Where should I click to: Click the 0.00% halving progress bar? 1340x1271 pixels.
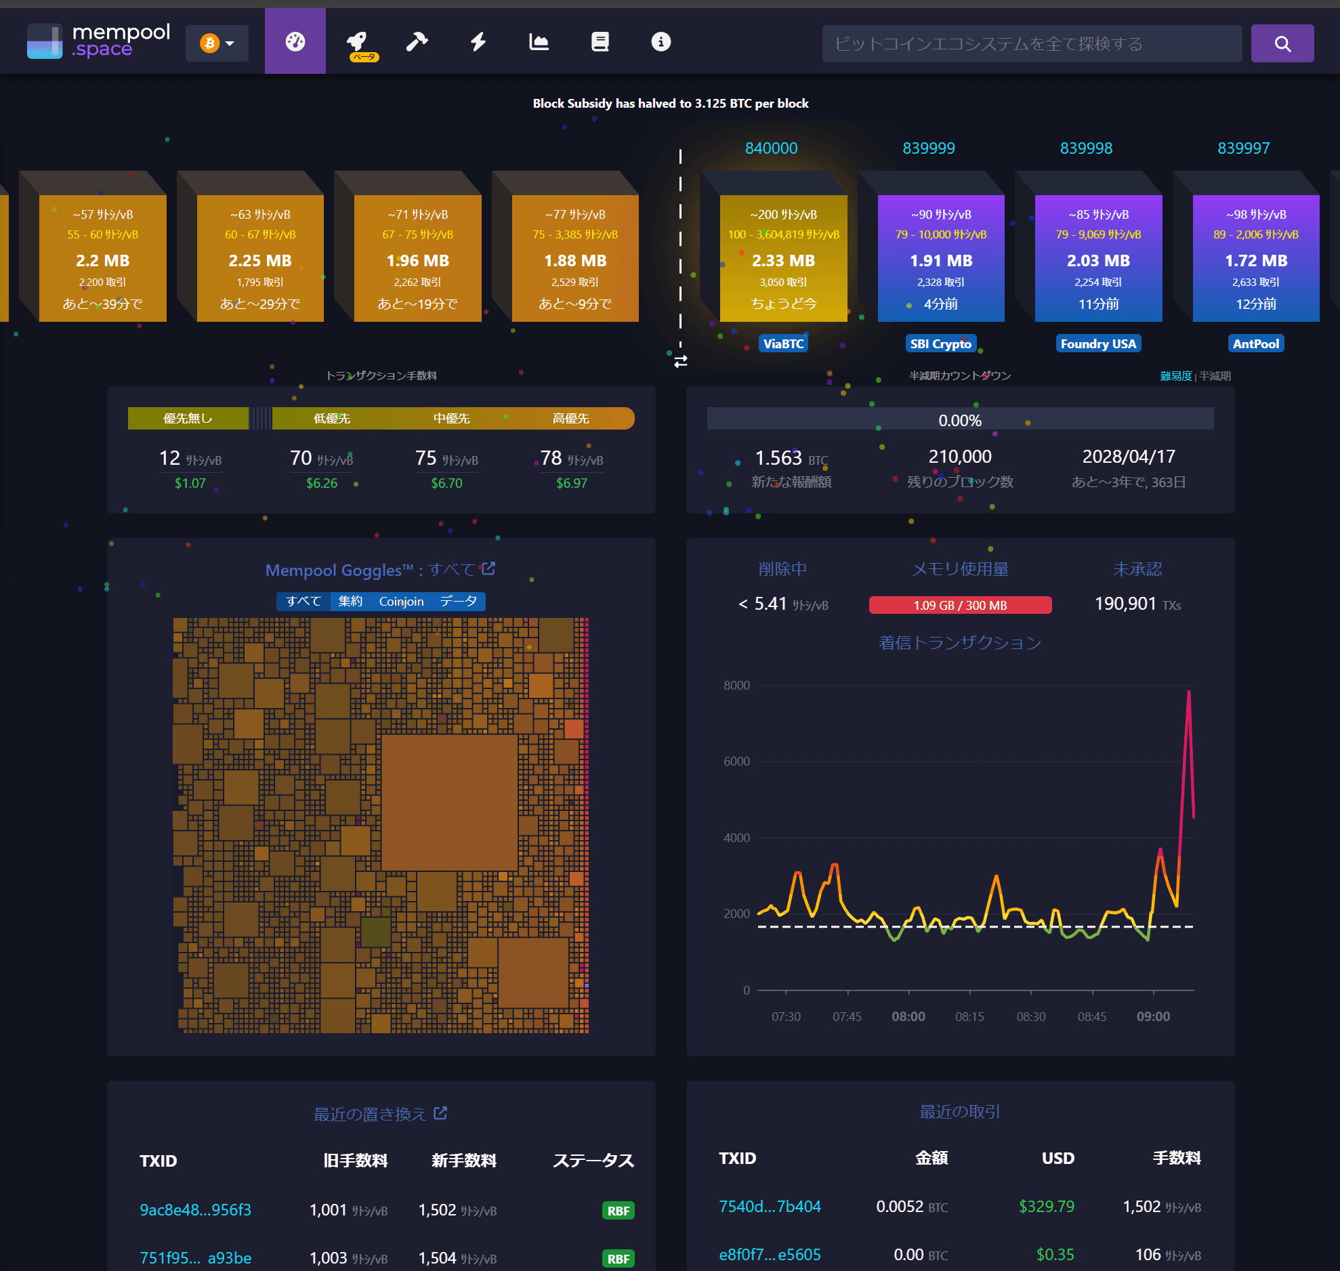(959, 420)
